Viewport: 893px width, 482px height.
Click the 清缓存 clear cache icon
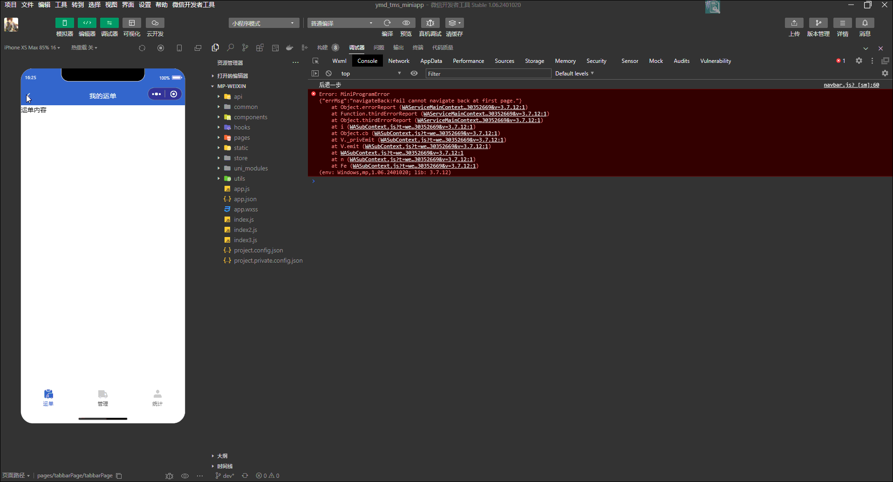[454, 23]
